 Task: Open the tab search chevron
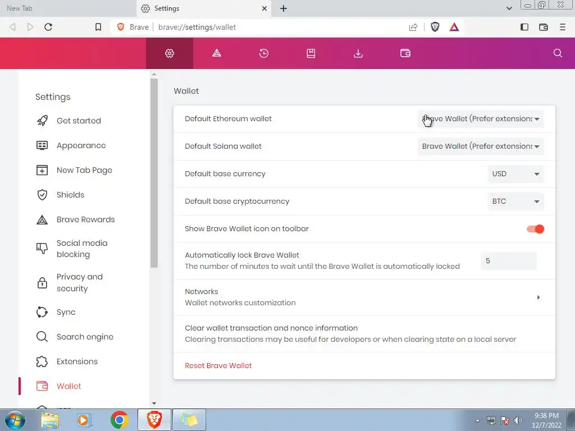509,8
